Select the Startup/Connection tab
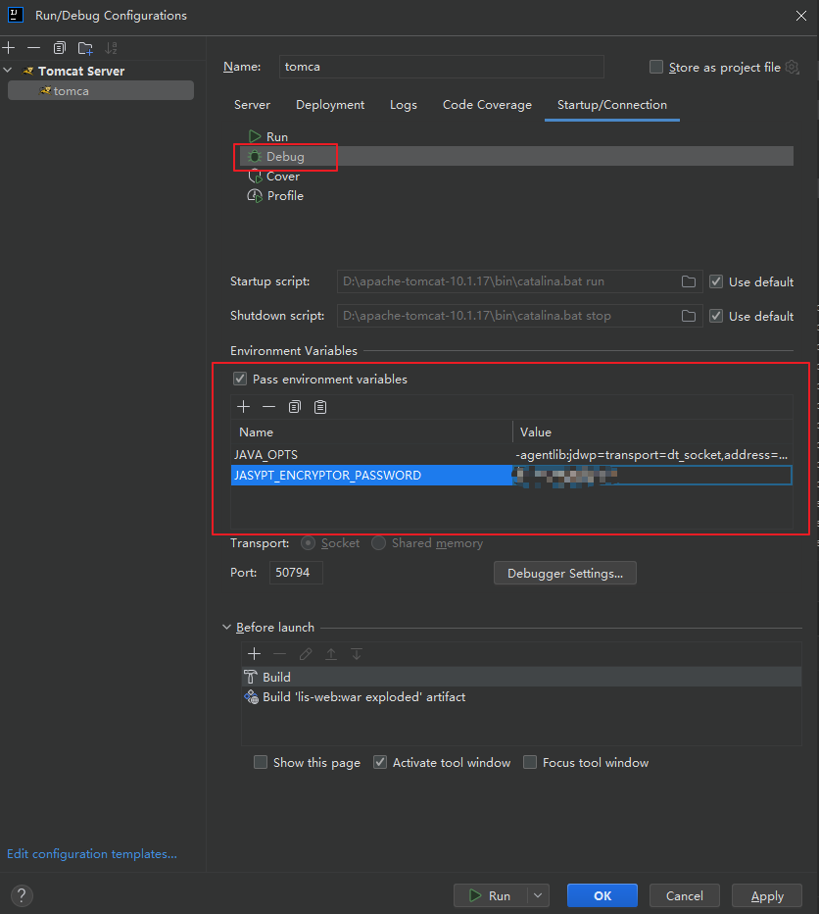 611,105
